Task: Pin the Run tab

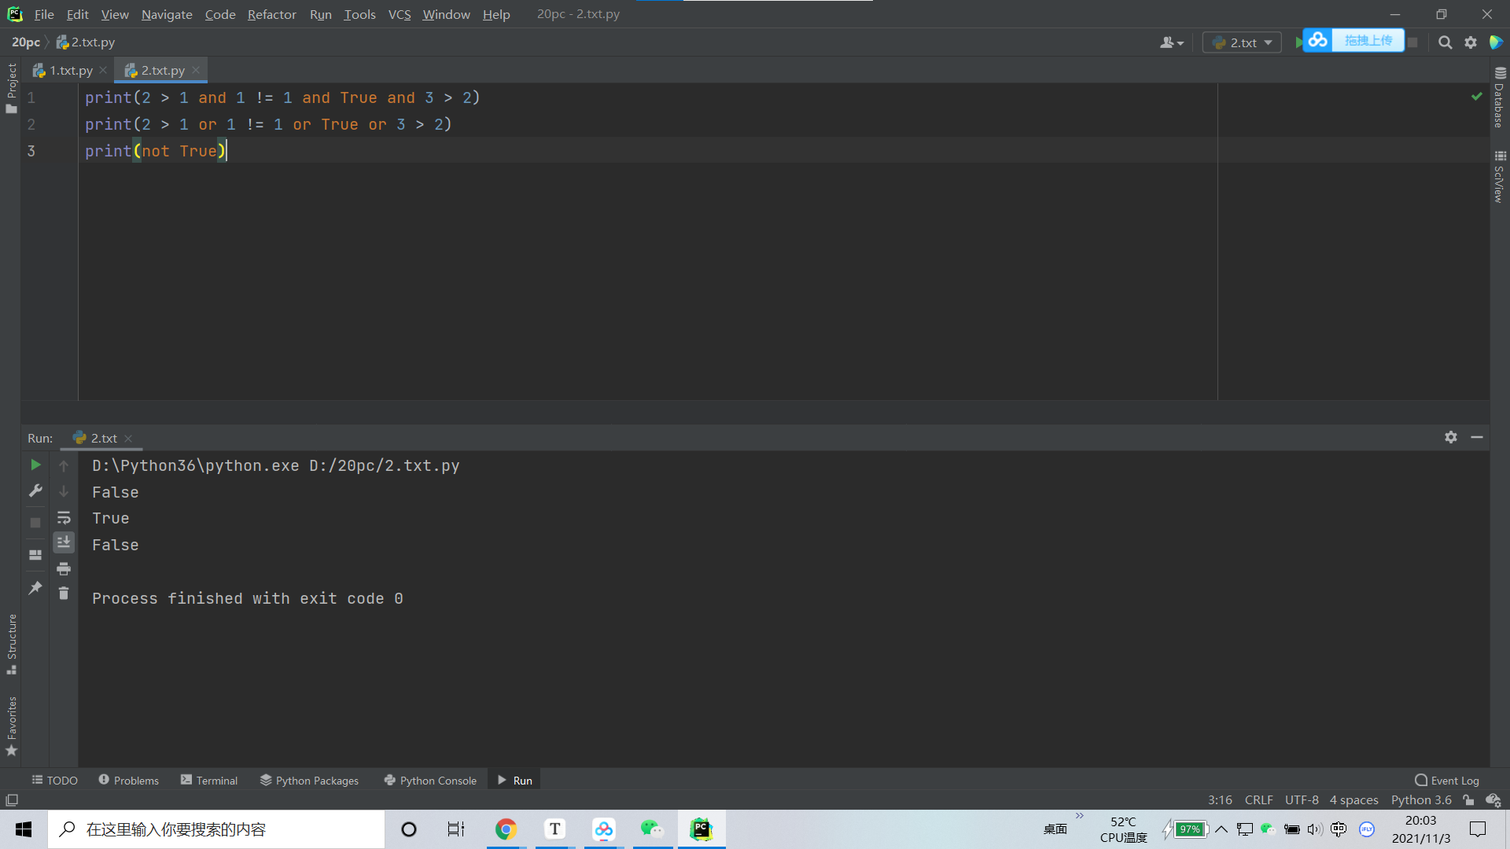Action: pos(35,588)
